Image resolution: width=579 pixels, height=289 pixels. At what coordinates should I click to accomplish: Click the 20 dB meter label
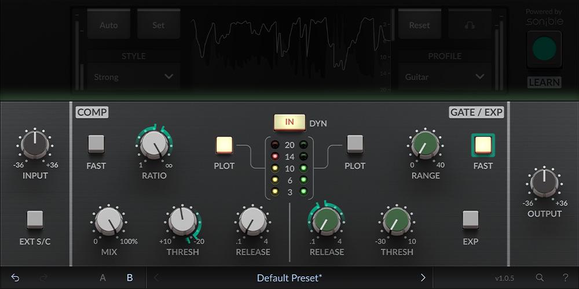pyautogui.click(x=289, y=145)
